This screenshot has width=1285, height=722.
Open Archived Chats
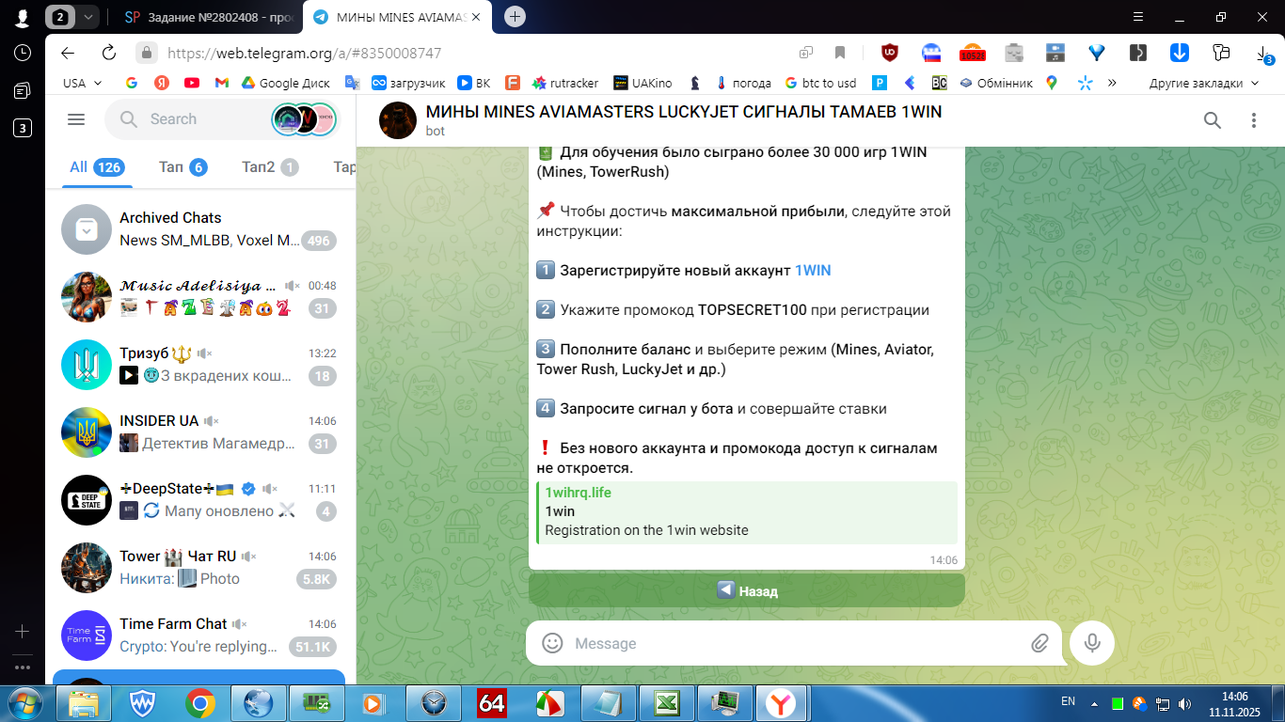click(199, 229)
